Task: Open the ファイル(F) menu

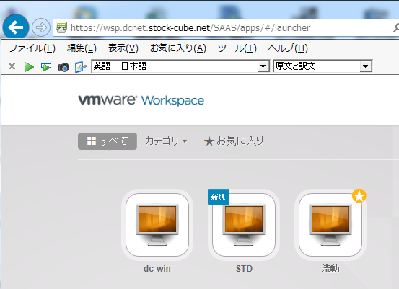Action: click(32, 48)
